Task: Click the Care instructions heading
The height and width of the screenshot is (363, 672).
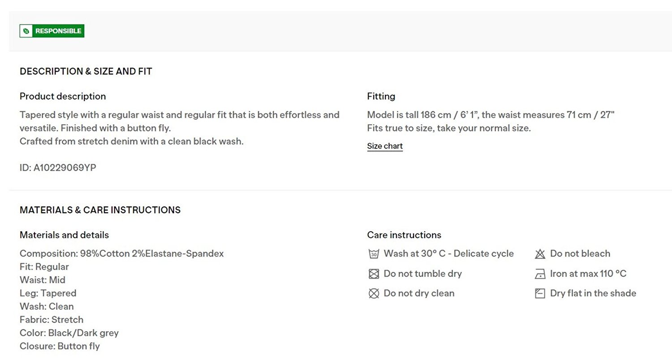Action: coord(404,235)
